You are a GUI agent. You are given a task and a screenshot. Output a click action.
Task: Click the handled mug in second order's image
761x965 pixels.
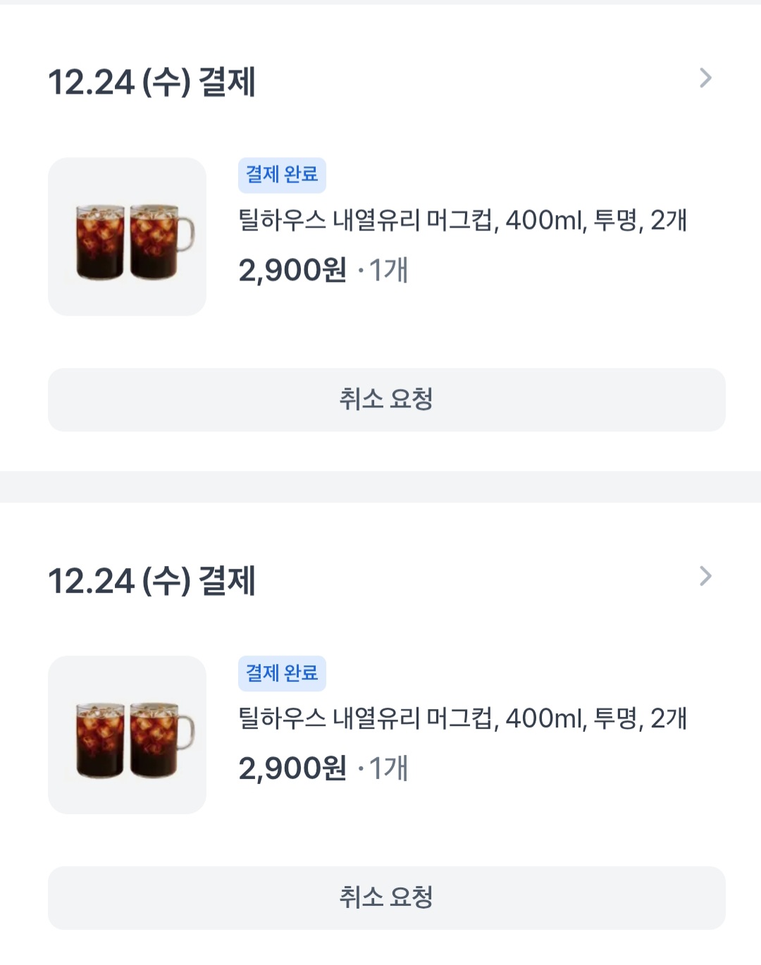(x=158, y=740)
